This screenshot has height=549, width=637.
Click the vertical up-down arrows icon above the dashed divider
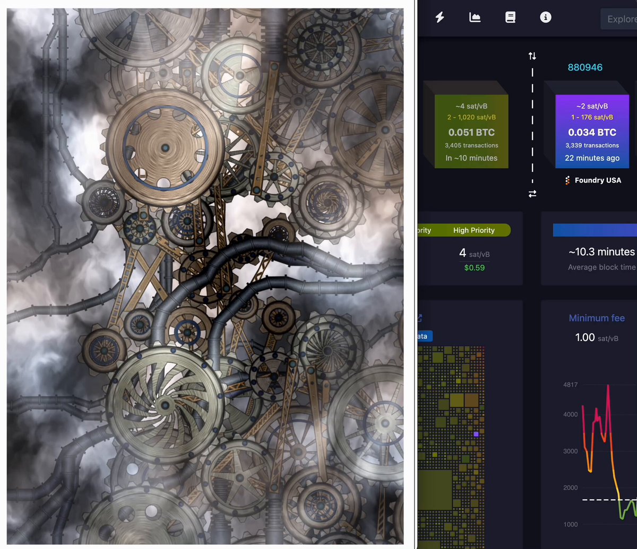click(x=532, y=56)
